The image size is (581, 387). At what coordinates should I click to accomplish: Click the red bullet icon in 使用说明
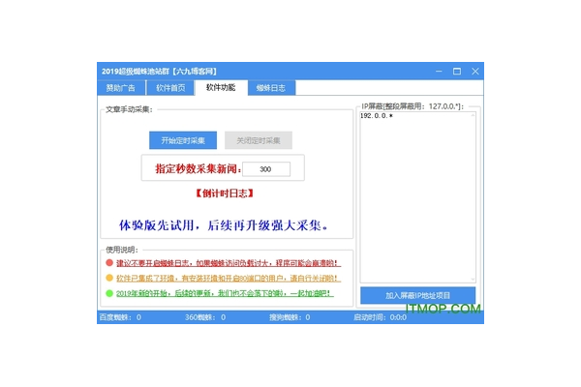coord(109,262)
